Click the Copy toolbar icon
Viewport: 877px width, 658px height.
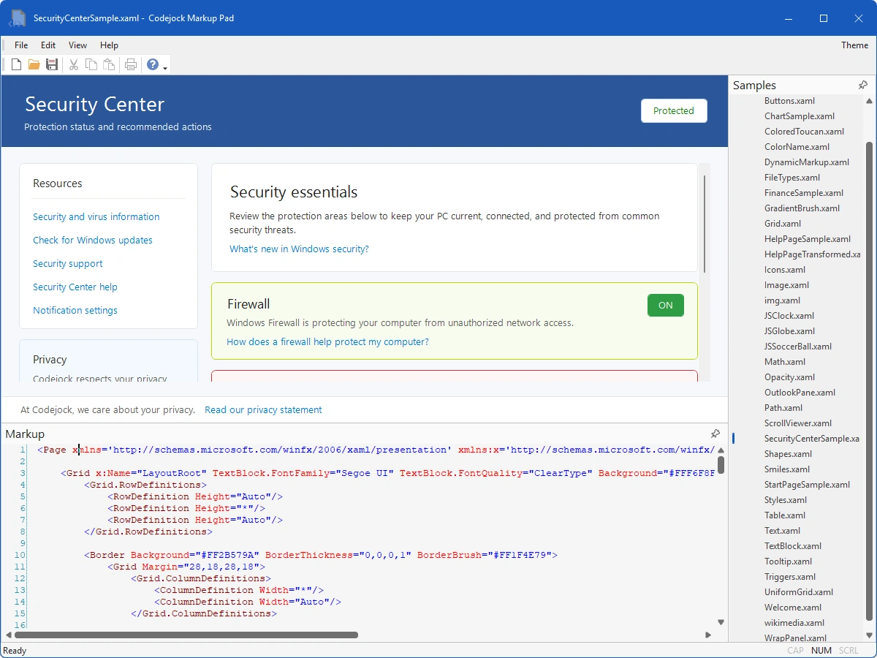(x=91, y=64)
